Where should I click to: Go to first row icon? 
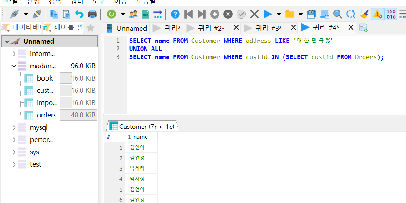tap(188, 14)
